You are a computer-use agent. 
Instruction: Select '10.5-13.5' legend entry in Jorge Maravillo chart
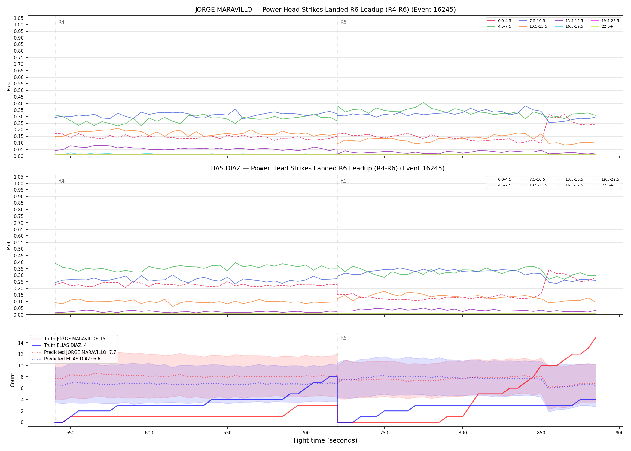point(533,26)
